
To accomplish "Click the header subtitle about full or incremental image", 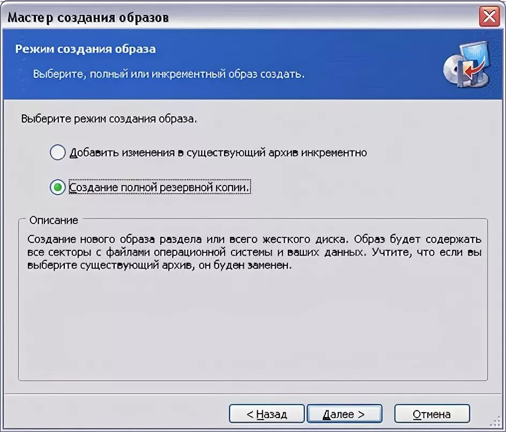I will (169, 74).
